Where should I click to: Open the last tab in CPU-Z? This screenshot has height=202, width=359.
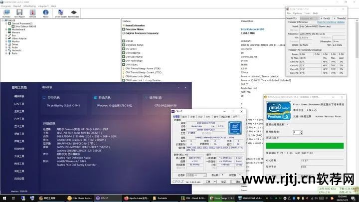(235, 117)
